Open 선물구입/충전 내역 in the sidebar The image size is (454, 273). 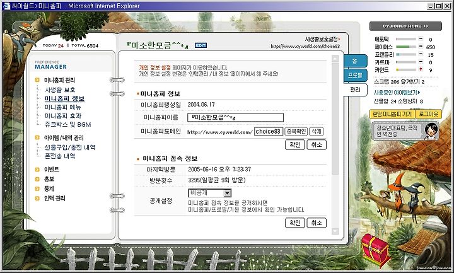[x=70, y=148]
